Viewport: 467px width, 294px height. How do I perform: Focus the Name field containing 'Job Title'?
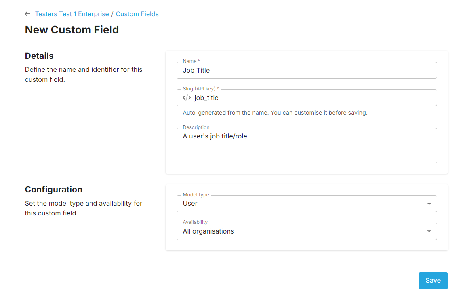pyautogui.click(x=306, y=70)
